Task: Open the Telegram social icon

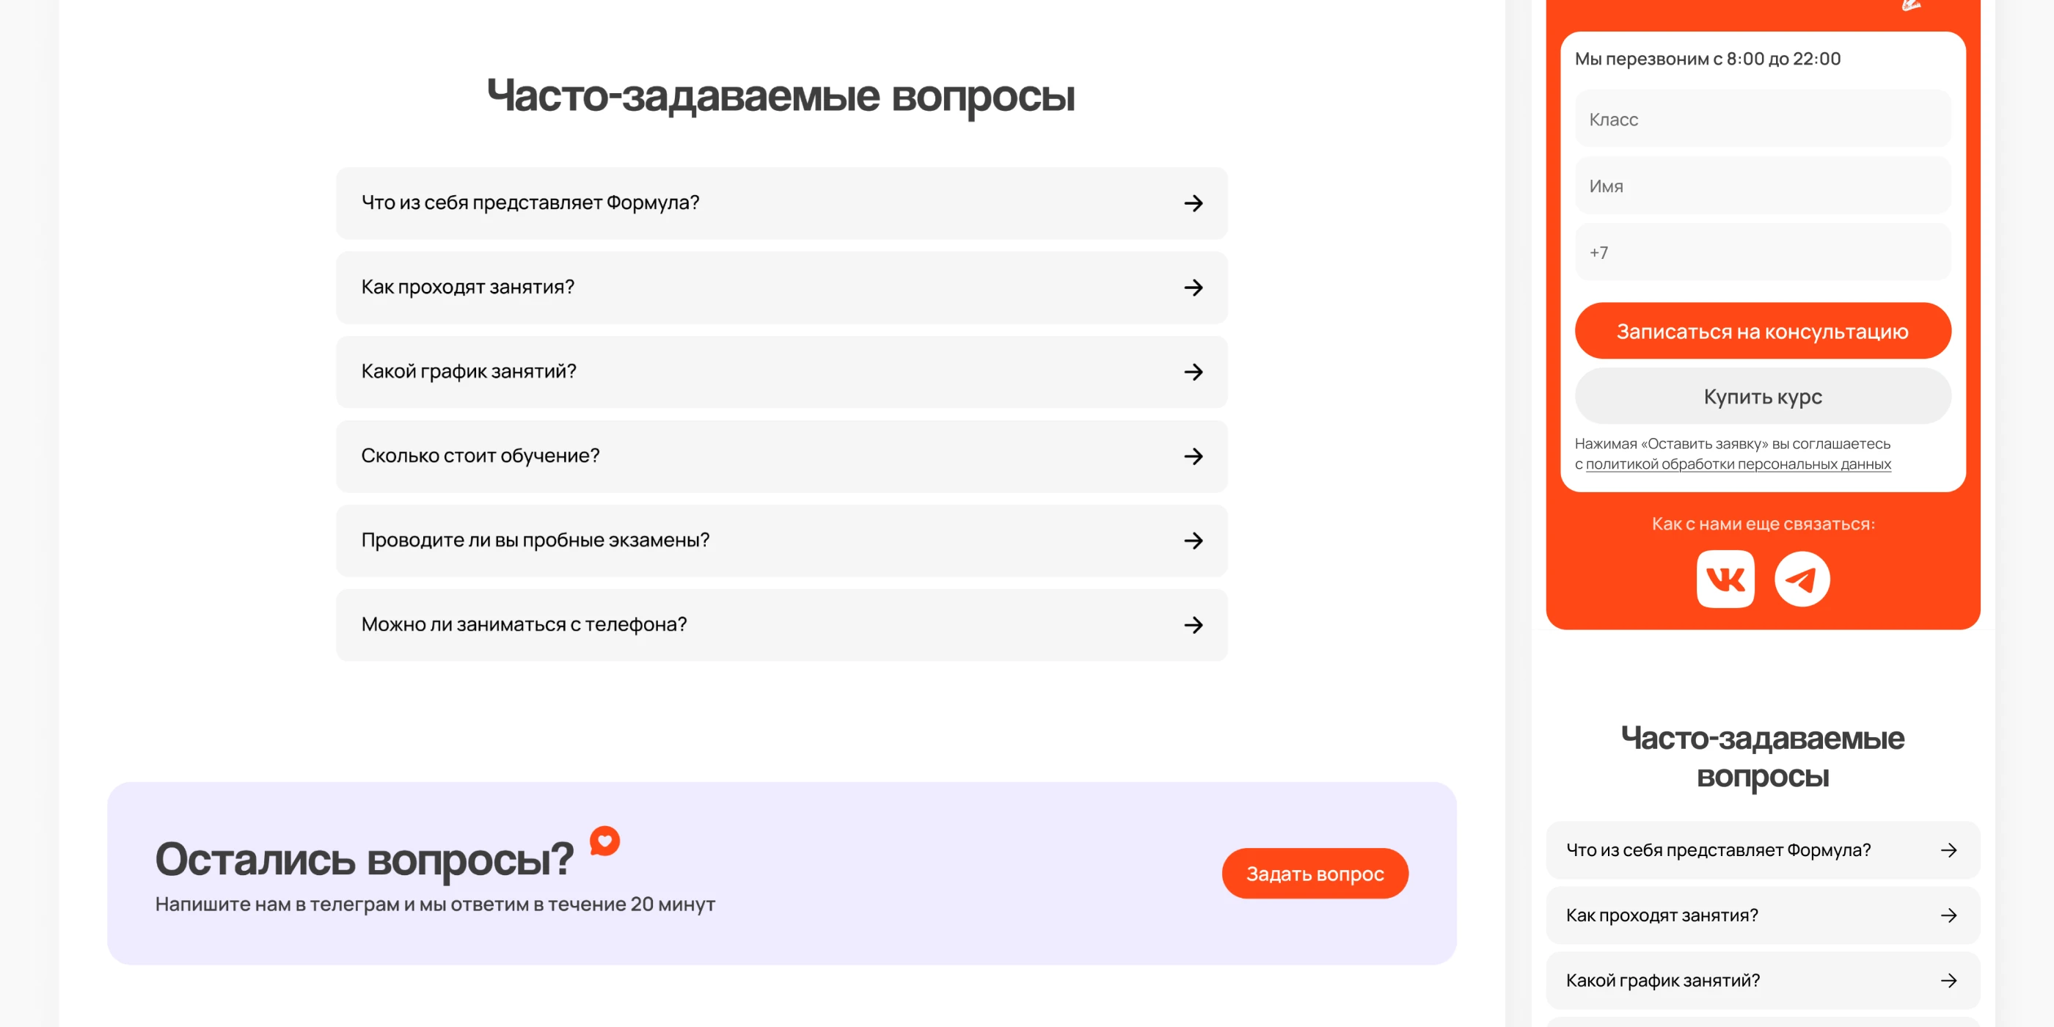Action: click(x=1805, y=579)
